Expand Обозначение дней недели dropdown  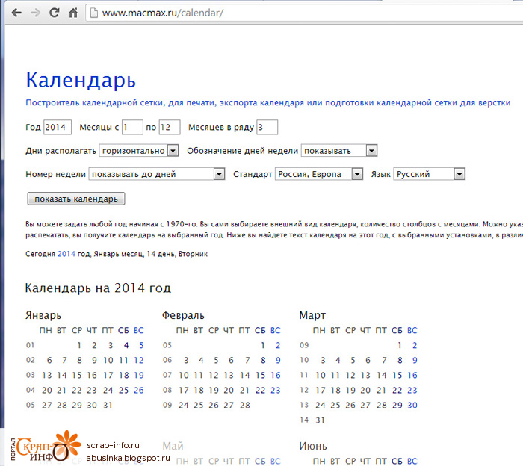point(339,150)
